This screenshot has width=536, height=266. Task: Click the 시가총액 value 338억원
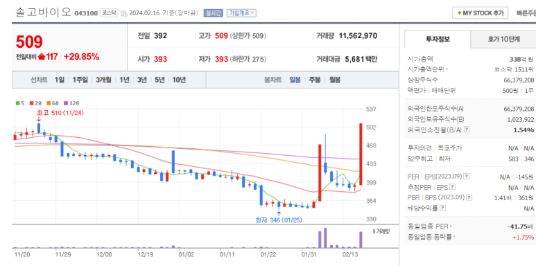pyautogui.click(x=521, y=59)
